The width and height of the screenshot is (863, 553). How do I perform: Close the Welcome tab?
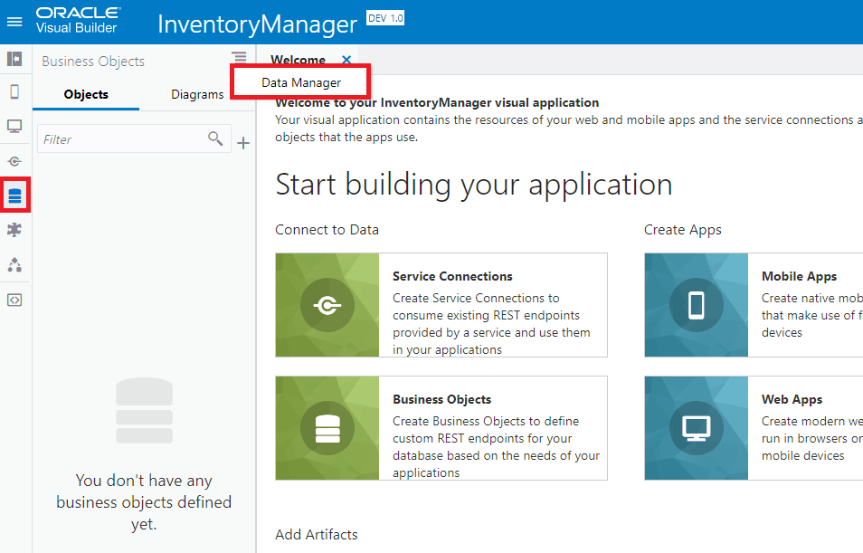pyautogui.click(x=346, y=60)
